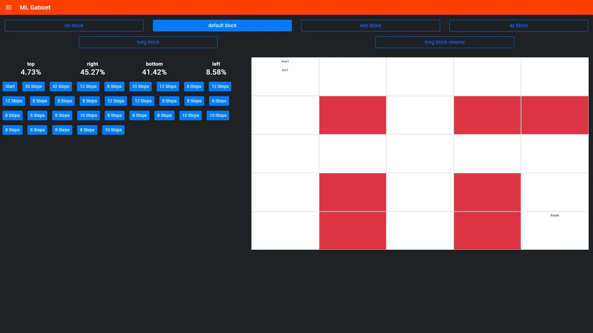Click the green BOT marker

pos(285,70)
